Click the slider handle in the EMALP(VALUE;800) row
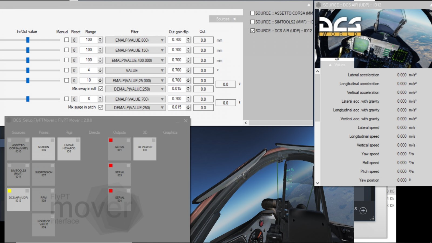Image resolution: width=432 pixels, height=243 pixels. [x=28, y=40]
